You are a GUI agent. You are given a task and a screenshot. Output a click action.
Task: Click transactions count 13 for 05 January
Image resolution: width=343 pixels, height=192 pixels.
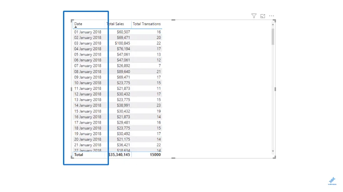159,55
